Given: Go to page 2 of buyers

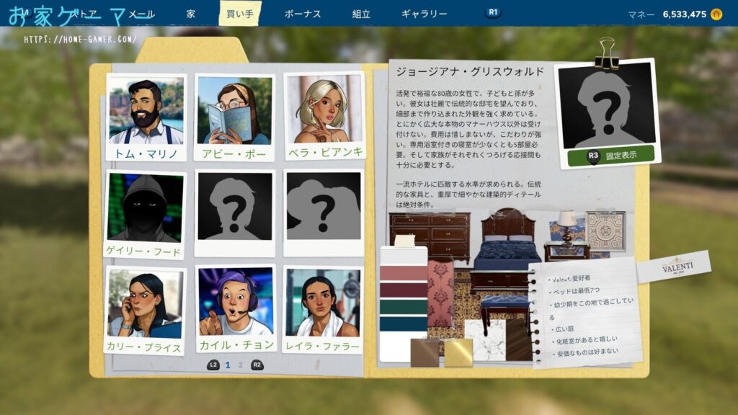Looking at the screenshot, I should pyautogui.click(x=241, y=365).
